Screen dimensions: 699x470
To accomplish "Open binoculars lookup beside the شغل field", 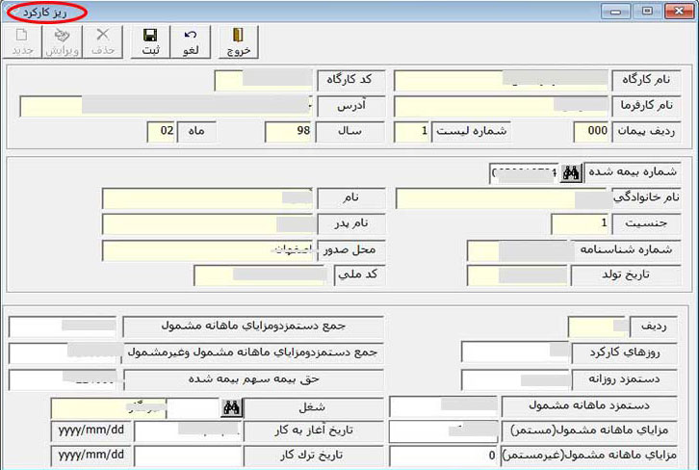I will pos(231,407).
